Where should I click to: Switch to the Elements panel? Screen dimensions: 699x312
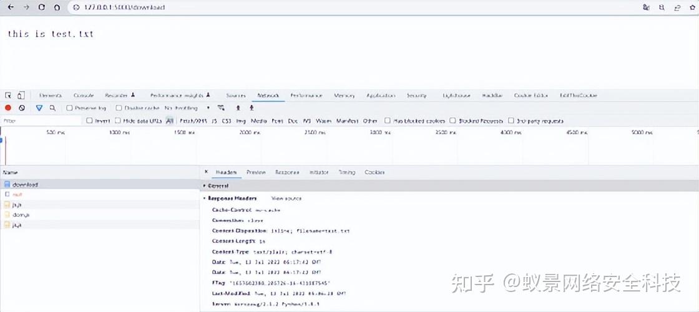tap(51, 95)
